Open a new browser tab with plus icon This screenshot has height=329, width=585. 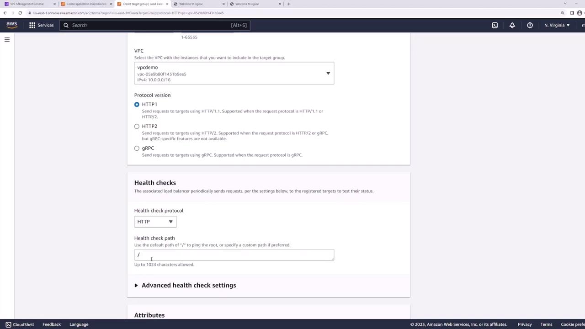coord(288,4)
